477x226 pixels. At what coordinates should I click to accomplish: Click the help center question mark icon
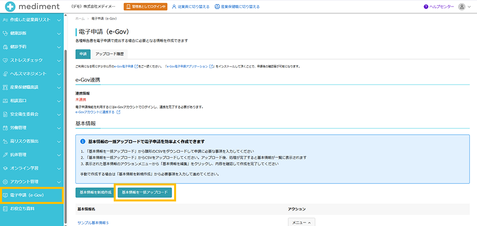[x=426, y=7]
